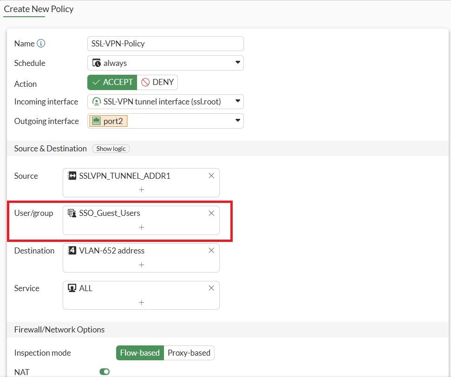Click the address icon beside SSLVPN_TUNNEL_ADDR1
The width and height of the screenshot is (451, 377).
pos(71,175)
